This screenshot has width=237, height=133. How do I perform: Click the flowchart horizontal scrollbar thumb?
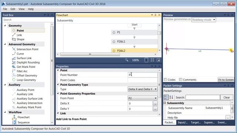pyautogui.click(x=90, y=54)
